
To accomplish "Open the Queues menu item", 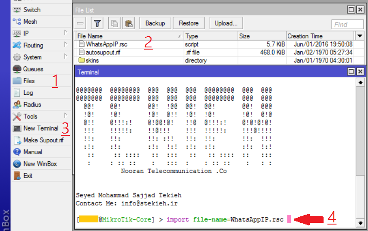I will [x=41, y=69].
